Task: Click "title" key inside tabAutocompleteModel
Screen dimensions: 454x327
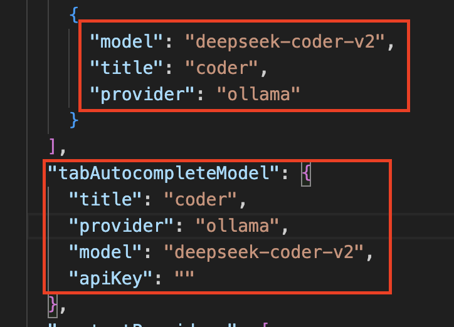Action: click(105, 200)
